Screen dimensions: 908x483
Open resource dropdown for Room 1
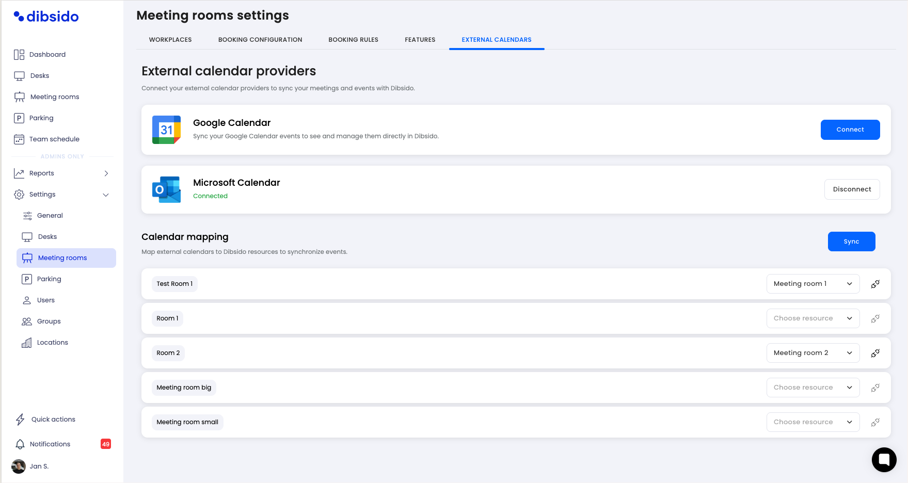pyautogui.click(x=813, y=318)
